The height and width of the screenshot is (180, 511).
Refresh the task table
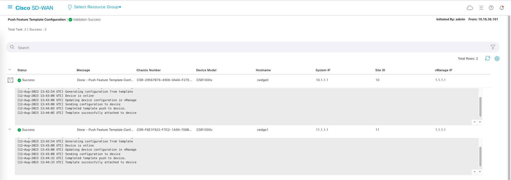487,58
